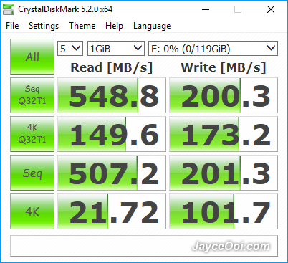Click the CrystalDiskMark app icon in title bar
This screenshot has height=263, width=288.
tap(9, 9)
